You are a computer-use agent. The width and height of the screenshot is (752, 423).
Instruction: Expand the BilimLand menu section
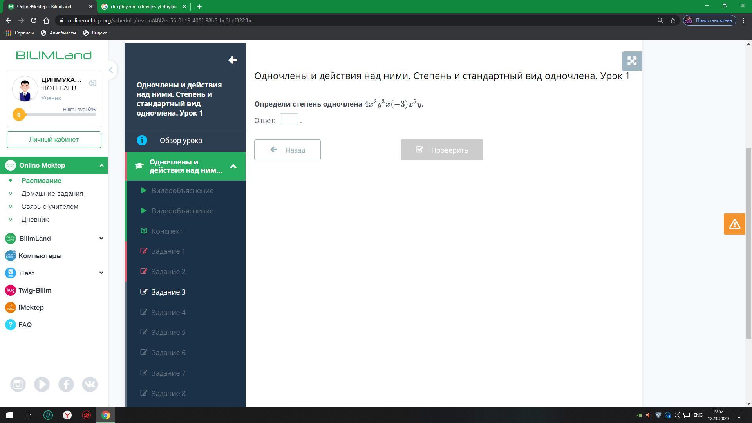coord(101,239)
